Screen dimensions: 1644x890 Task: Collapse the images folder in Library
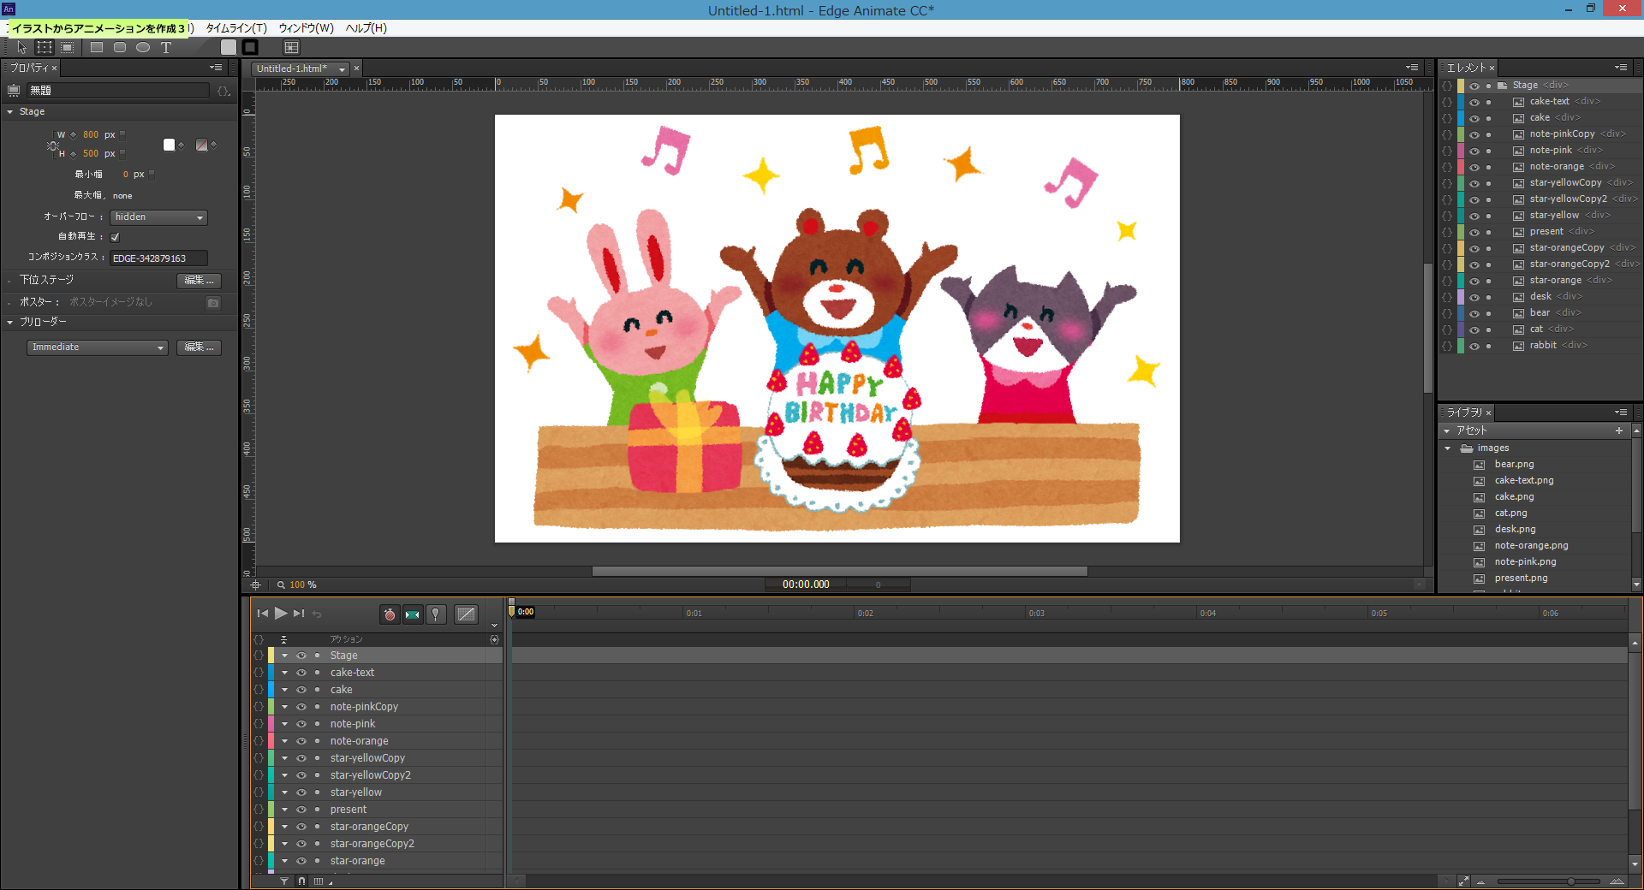(1448, 448)
